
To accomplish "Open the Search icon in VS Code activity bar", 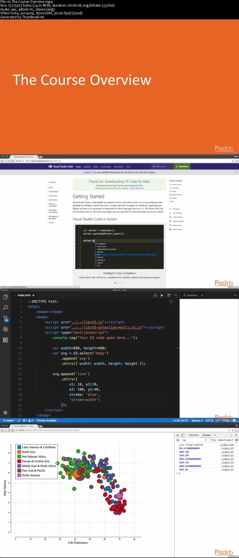I will pyautogui.click(x=5, y=308).
